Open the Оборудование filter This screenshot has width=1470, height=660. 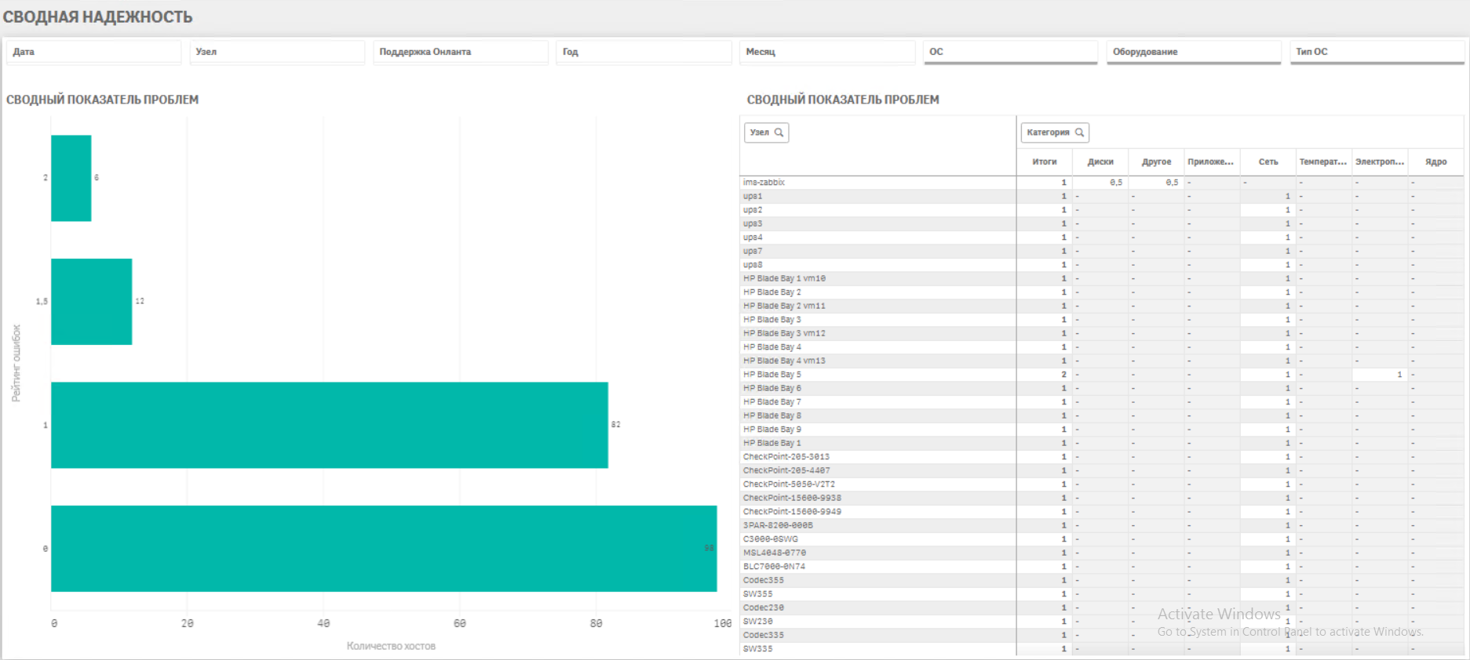(1194, 52)
